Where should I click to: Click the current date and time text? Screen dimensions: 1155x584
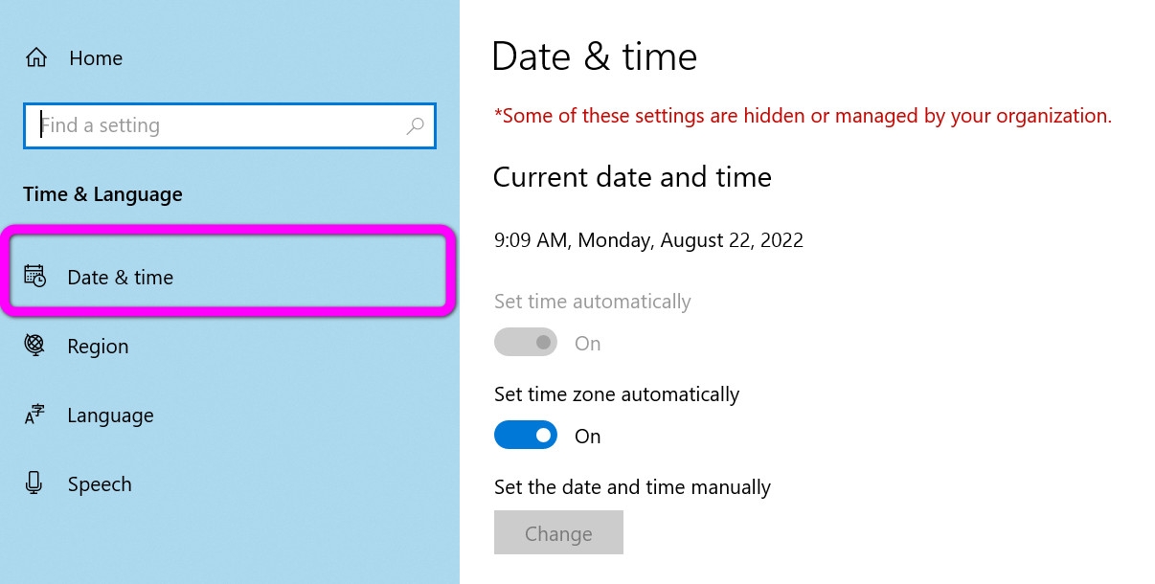(647, 239)
